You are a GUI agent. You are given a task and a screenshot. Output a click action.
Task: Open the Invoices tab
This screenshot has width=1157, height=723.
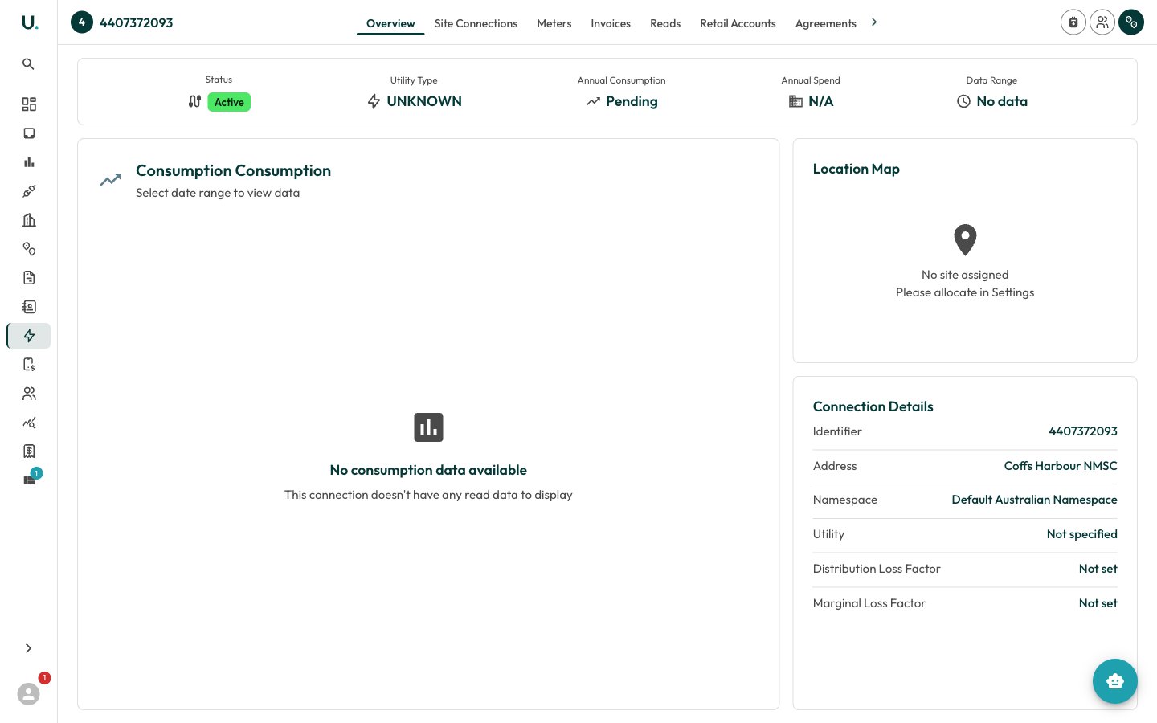click(611, 23)
